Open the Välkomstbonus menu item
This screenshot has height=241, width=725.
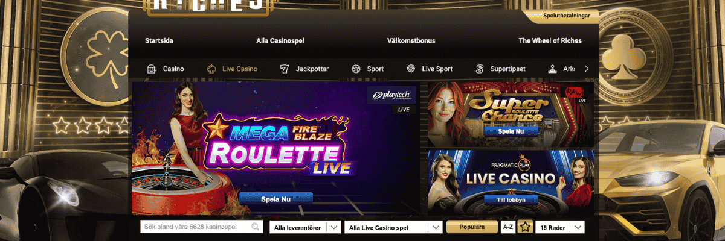pyautogui.click(x=411, y=41)
